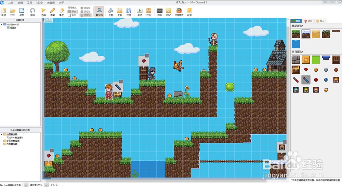Image resolution: width=342 pixels, height=187 pixels.
Task: Click the 打包 package icon
Action: (x=148, y=12)
